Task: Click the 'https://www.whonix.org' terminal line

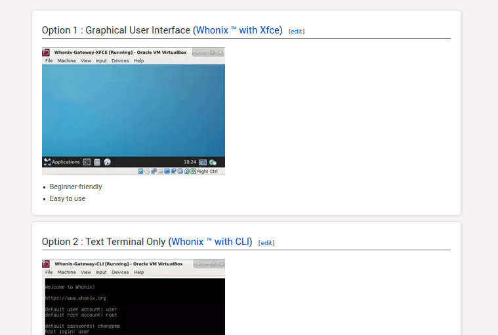Action: (x=75, y=298)
